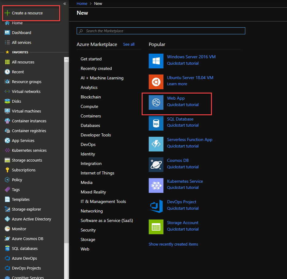
Task: Click the All resources grid icon
Action: [7, 62]
